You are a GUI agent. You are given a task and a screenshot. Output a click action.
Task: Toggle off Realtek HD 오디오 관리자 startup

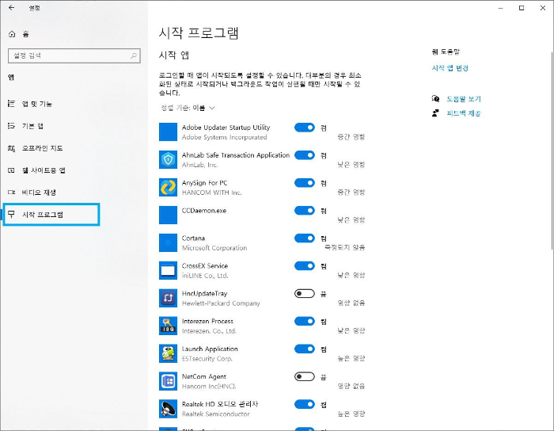coord(305,404)
